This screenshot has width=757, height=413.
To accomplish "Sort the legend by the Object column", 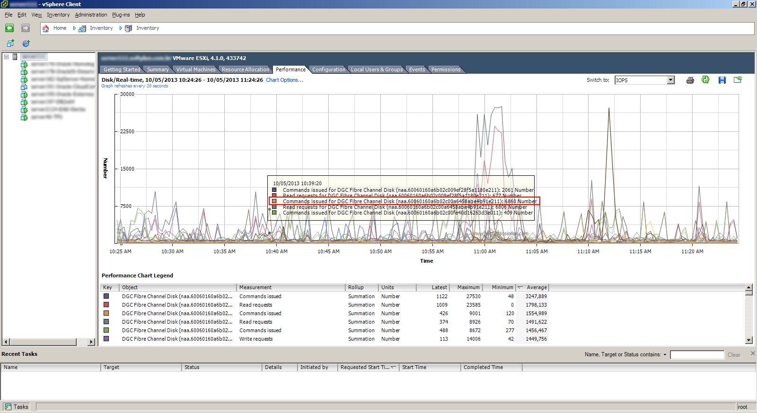I will (177, 287).
